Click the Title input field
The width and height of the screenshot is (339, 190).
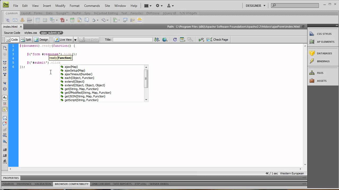coord(132,40)
